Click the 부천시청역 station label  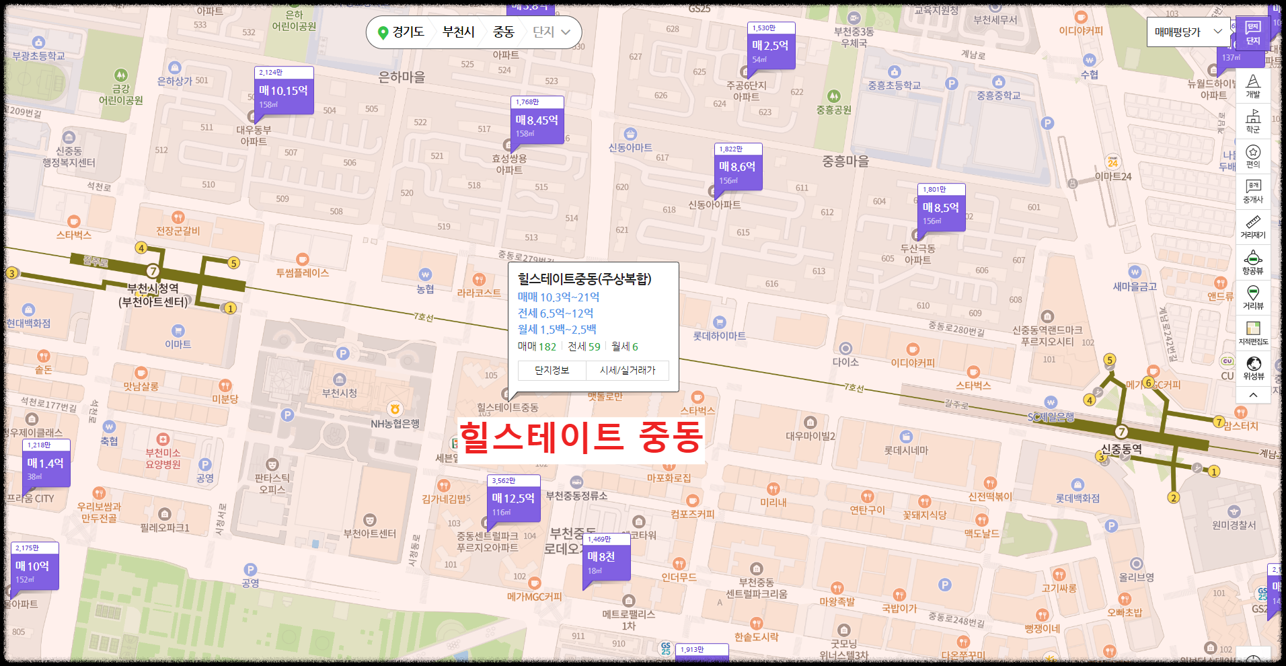[153, 295]
